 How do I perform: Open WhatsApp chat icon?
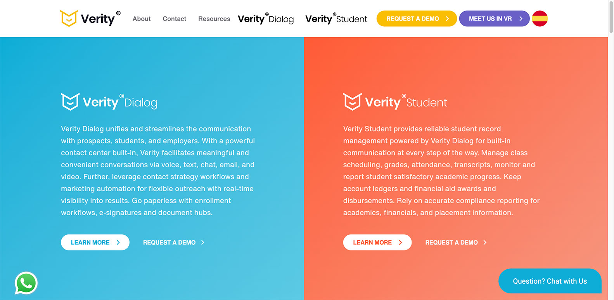pos(26,283)
